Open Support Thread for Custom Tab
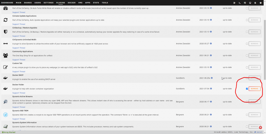The width and height of the screenshot is (266, 134). [19, 71]
